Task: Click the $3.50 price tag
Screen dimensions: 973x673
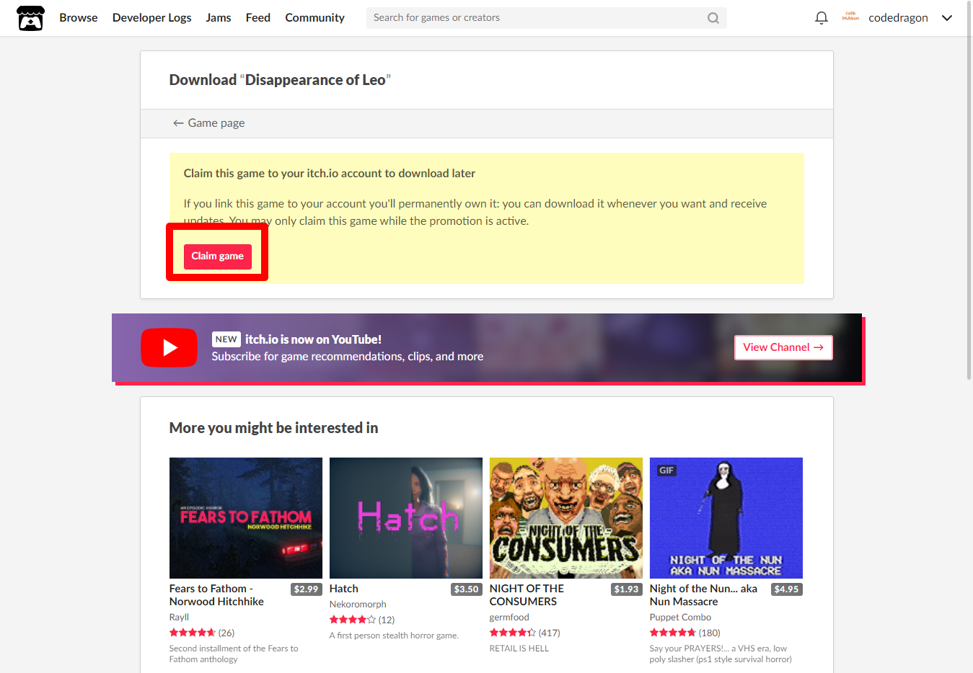Action: tap(466, 589)
